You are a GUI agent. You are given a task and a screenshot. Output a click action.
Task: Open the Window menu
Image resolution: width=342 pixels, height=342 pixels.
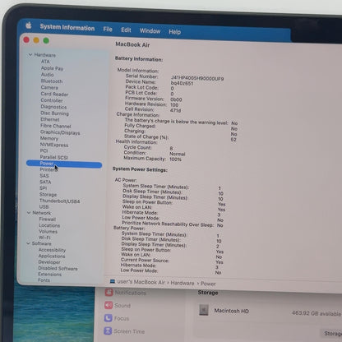150,30
